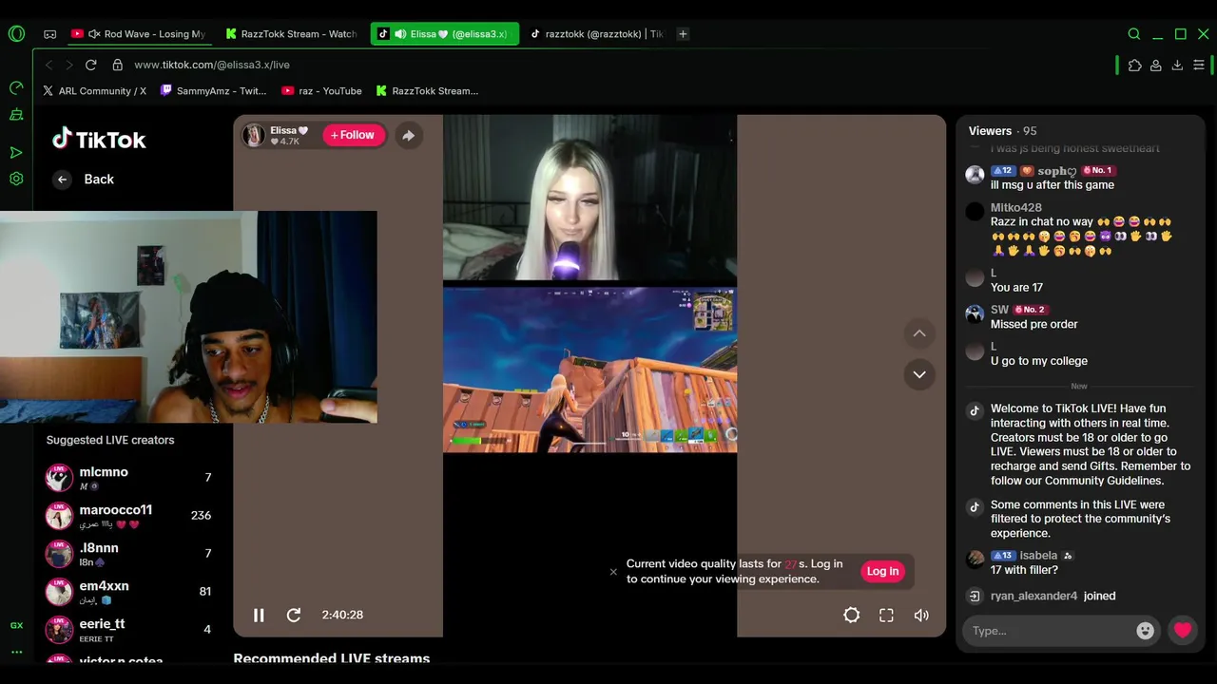1217x684 pixels.
Task: Open the GX Corner controller icon
Action: click(49, 34)
